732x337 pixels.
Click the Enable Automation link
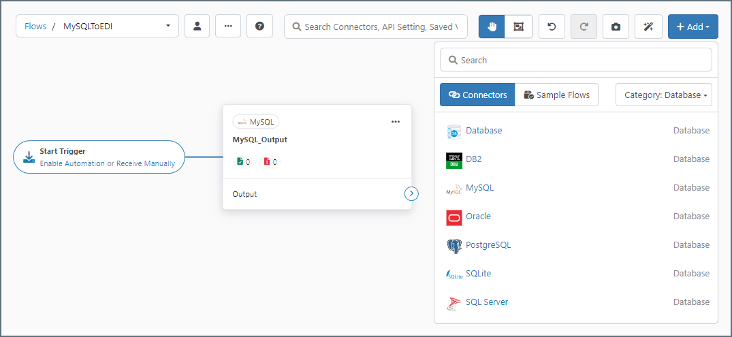pyautogui.click(x=72, y=163)
